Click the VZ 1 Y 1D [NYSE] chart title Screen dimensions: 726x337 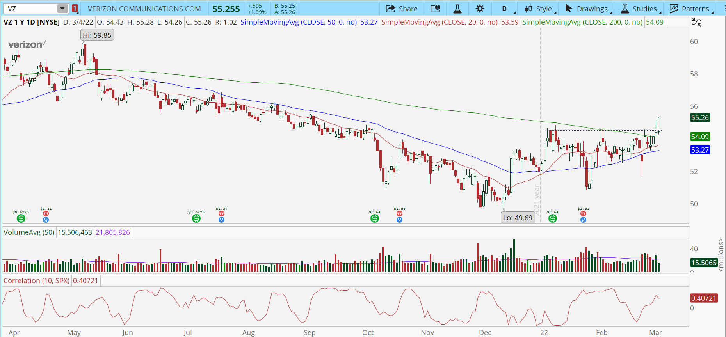[32, 22]
